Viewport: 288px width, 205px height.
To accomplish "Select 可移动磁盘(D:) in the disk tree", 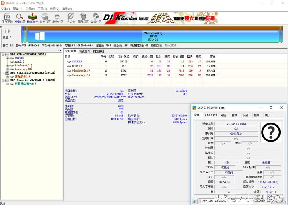I will pos(25,84).
